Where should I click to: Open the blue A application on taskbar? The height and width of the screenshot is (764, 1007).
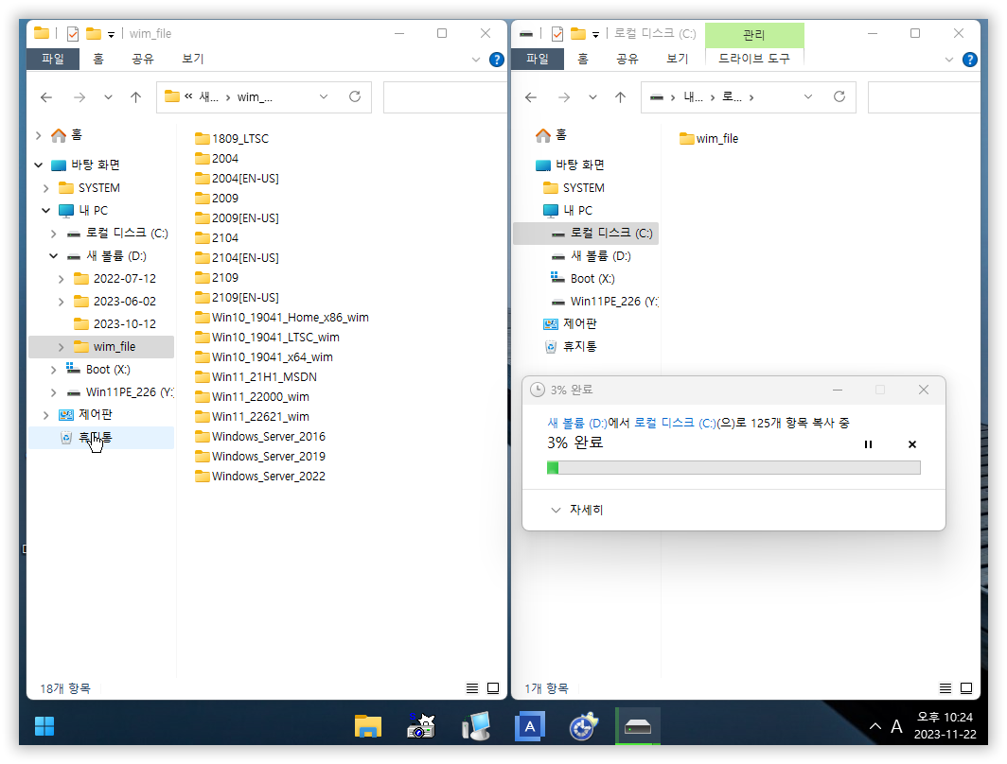point(530,726)
